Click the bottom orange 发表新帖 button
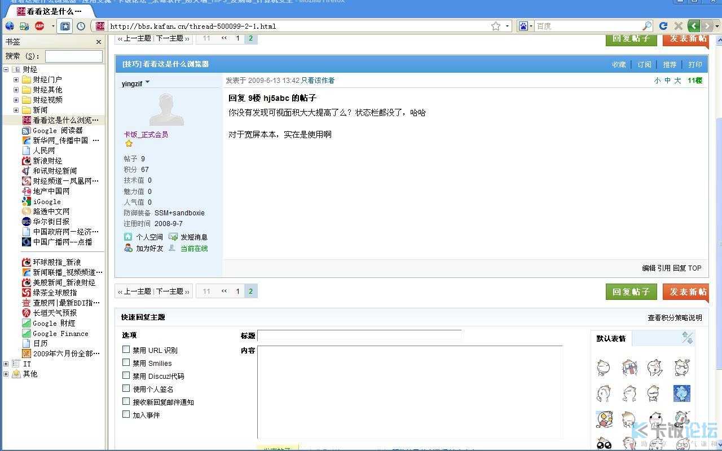722x451 pixels. pos(686,291)
